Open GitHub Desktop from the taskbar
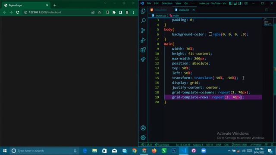This screenshot has height=155, width=276. [x=194, y=151]
